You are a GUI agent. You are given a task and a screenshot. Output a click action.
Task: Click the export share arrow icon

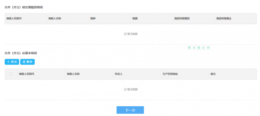(x=203, y=48)
